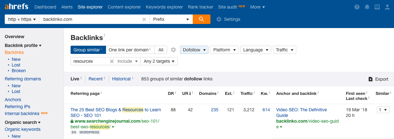Open the More menu in top navigation
This screenshot has width=394, height=139.
tap(258, 7)
